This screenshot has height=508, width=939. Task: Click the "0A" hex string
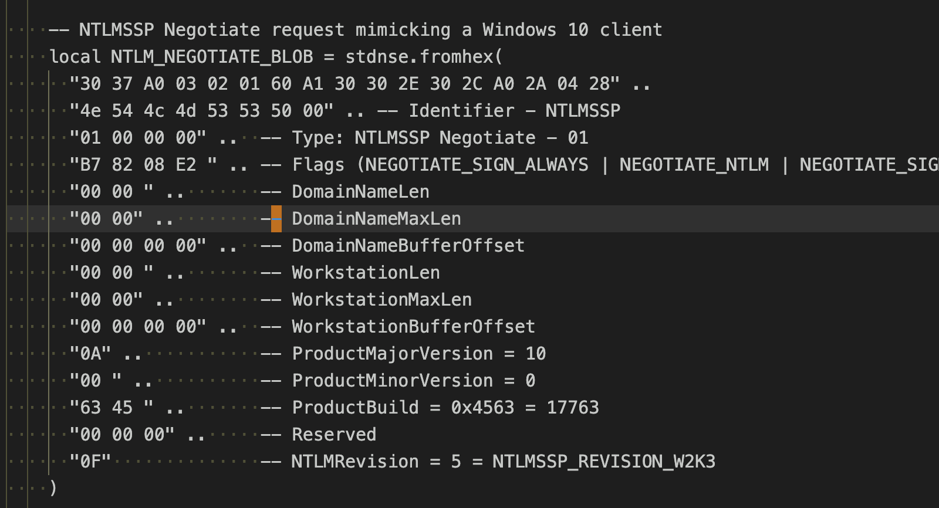click(90, 354)
